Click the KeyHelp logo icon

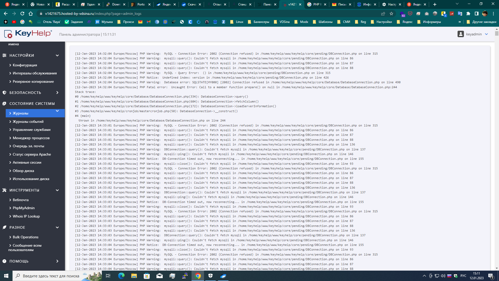click(8, 34)
